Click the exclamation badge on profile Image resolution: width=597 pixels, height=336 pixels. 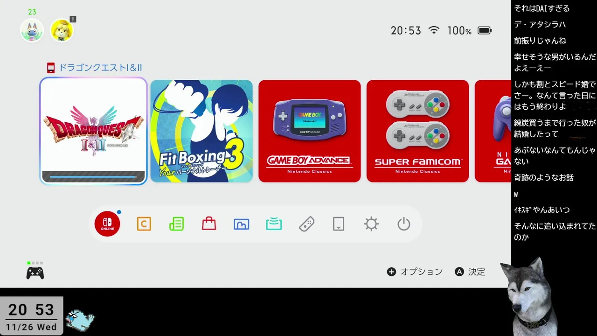73,19
